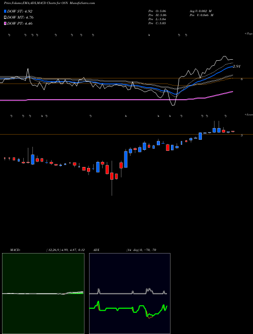The image size is (253, 334).
Task: Open the ADX indicator chart panel
Action: click(130, 294)
